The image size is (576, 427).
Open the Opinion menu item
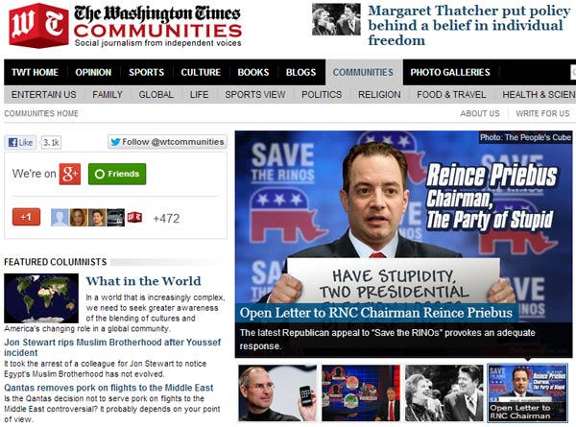click(93, 72)
